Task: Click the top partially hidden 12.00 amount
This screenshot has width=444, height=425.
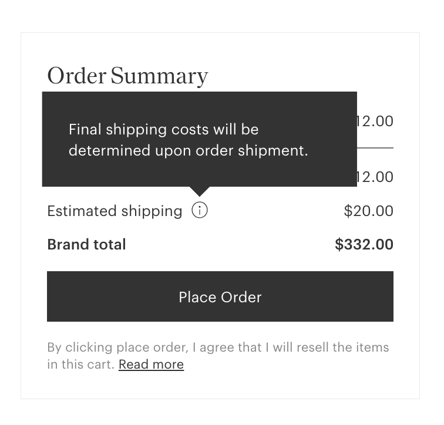Action: point(375,122)
